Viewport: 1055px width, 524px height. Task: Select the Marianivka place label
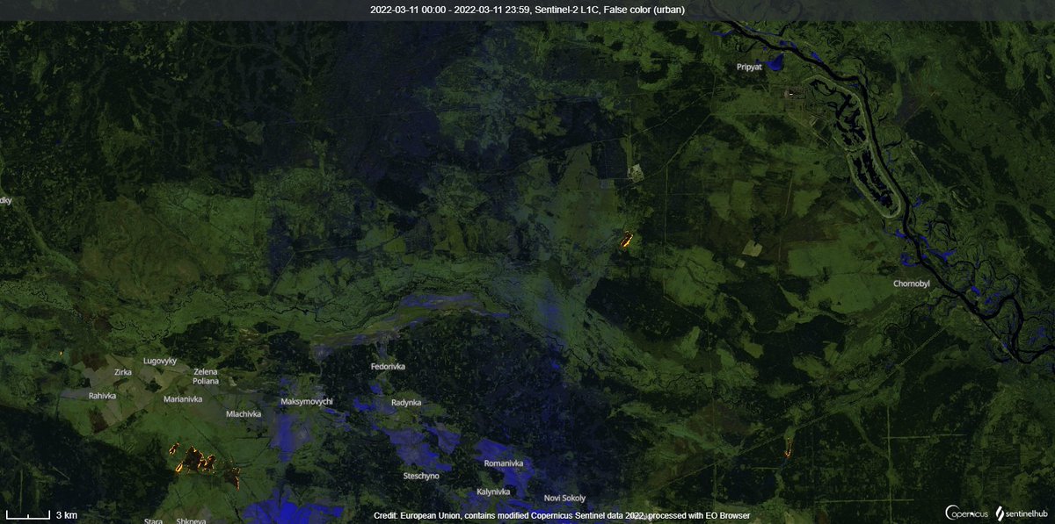tap(183, 399)
